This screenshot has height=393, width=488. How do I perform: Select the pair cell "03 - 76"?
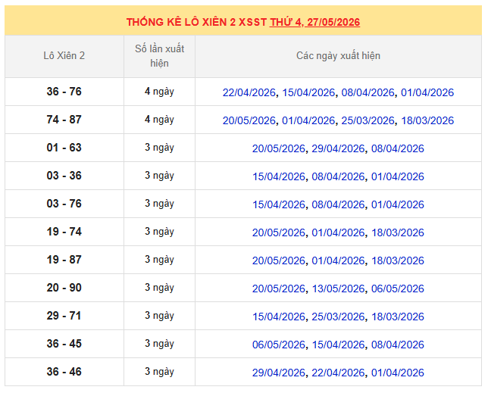[64, 204]
